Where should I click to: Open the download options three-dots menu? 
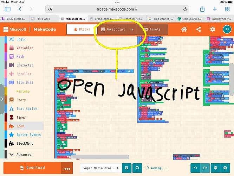[x=67, y=169]
